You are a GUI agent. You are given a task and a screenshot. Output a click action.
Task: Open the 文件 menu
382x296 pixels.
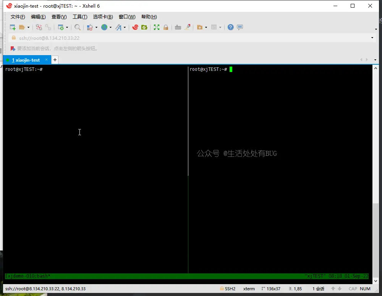click(18, 17)
